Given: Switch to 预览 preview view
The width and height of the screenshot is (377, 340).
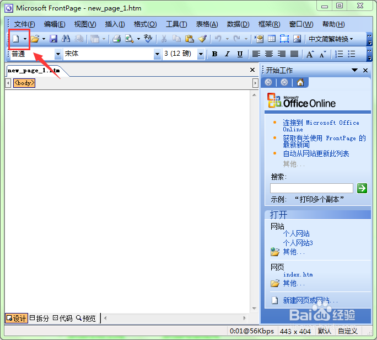Looking at the screenshot, I should click(x=86, y=318).
